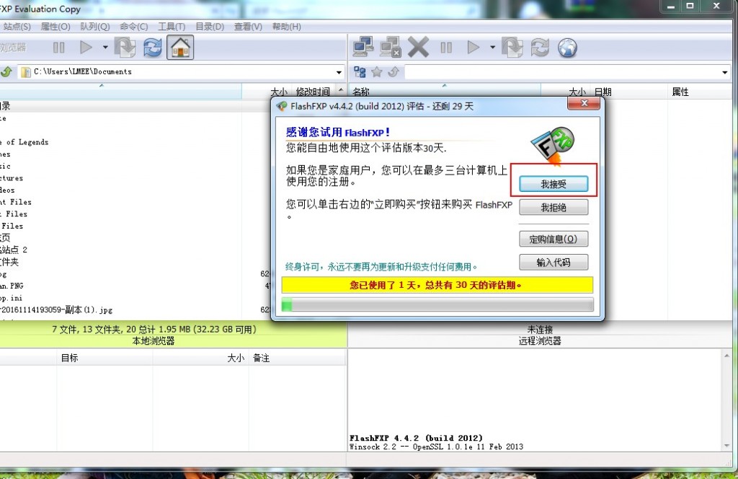Click the 定购信息(O) button
Viewport: 738px width, 479px height.
553,239
